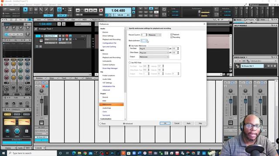This screenshot has width=279, height=156.
Task: Activate the Erase tool in toolbar
Action: [51, 10]
